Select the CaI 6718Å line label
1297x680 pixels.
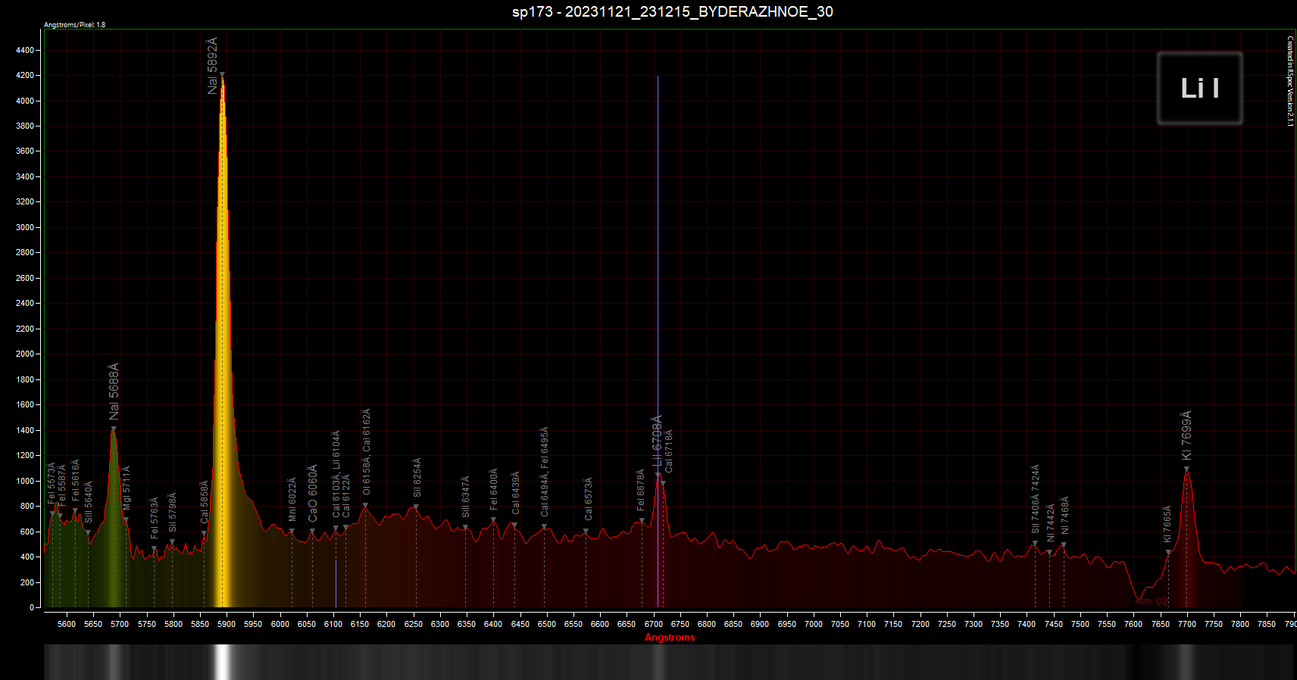pos(669,451)
